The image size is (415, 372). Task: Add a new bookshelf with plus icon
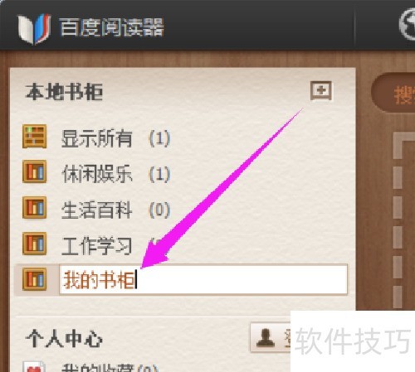pos(321,90)
